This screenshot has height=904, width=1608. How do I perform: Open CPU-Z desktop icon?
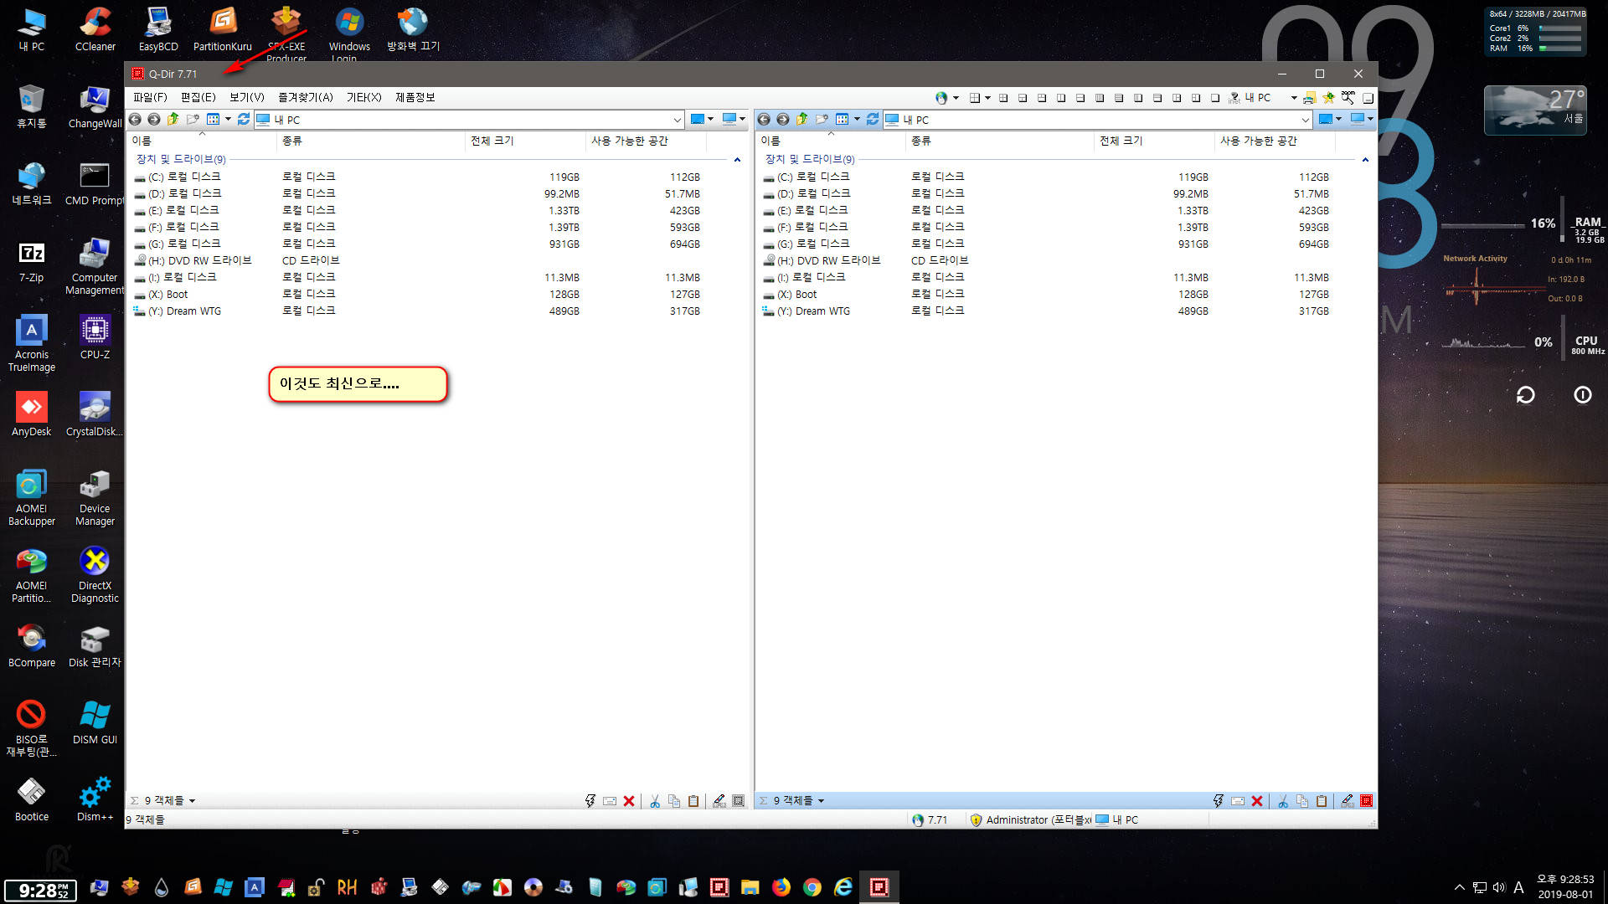click(95, 337)
